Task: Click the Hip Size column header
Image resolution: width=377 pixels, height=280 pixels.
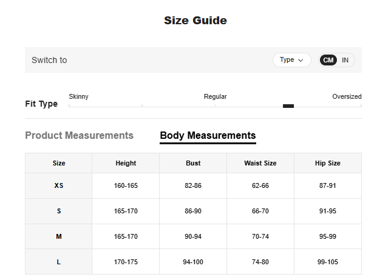Action: pos(327,163)
